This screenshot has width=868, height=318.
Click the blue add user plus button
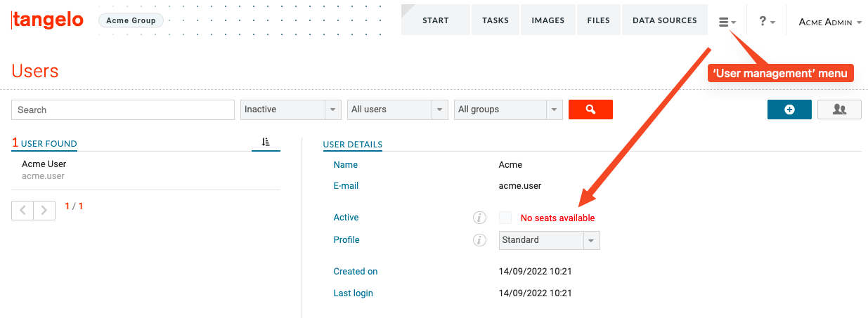(x=789, y=110)
